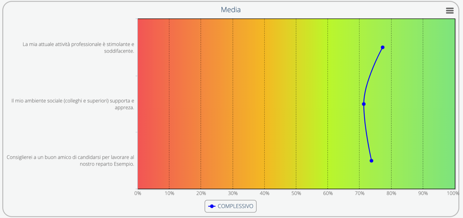Click the 'La mia attuale attività professionale' label
Screen dimensions: 463x218
[x=78, y=48]
